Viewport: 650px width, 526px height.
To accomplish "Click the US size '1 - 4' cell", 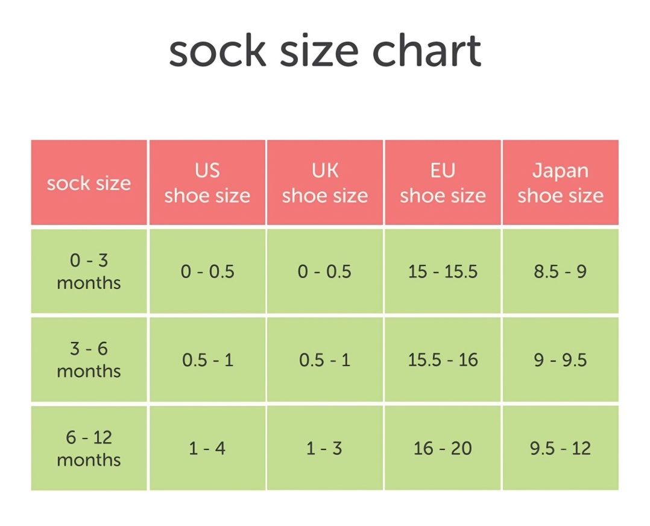I will tap(207, 448).
